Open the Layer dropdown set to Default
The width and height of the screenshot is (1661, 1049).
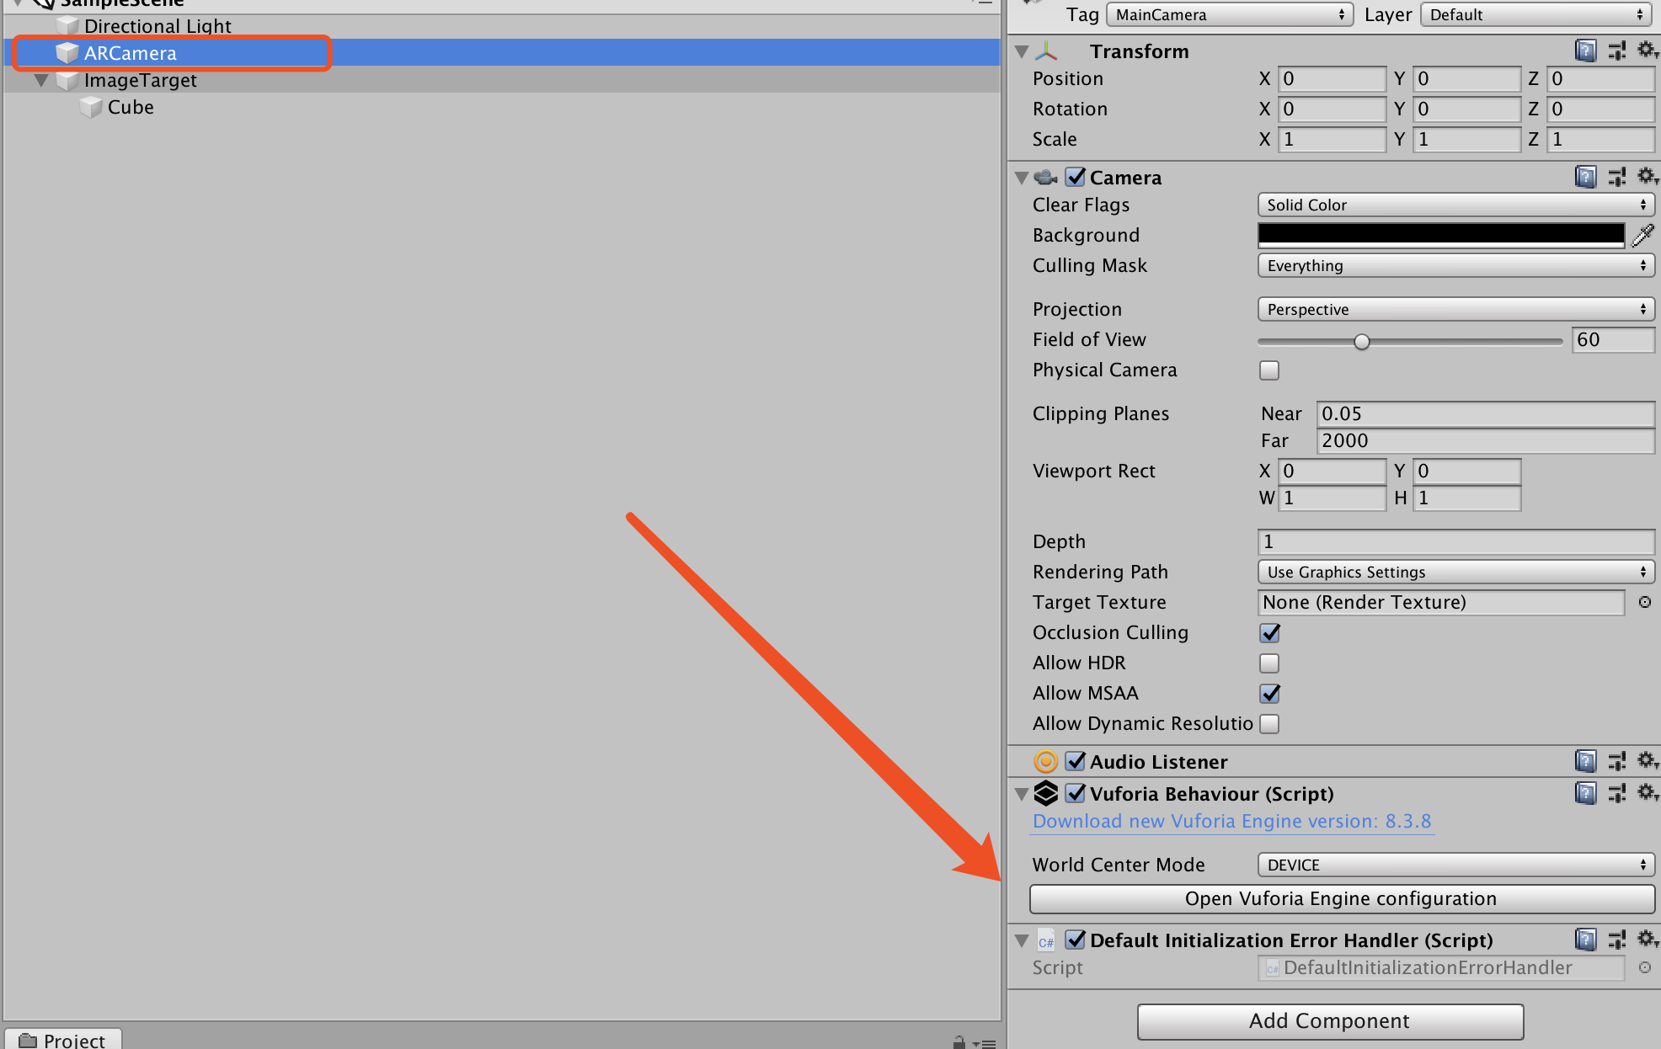[1535, 14]
